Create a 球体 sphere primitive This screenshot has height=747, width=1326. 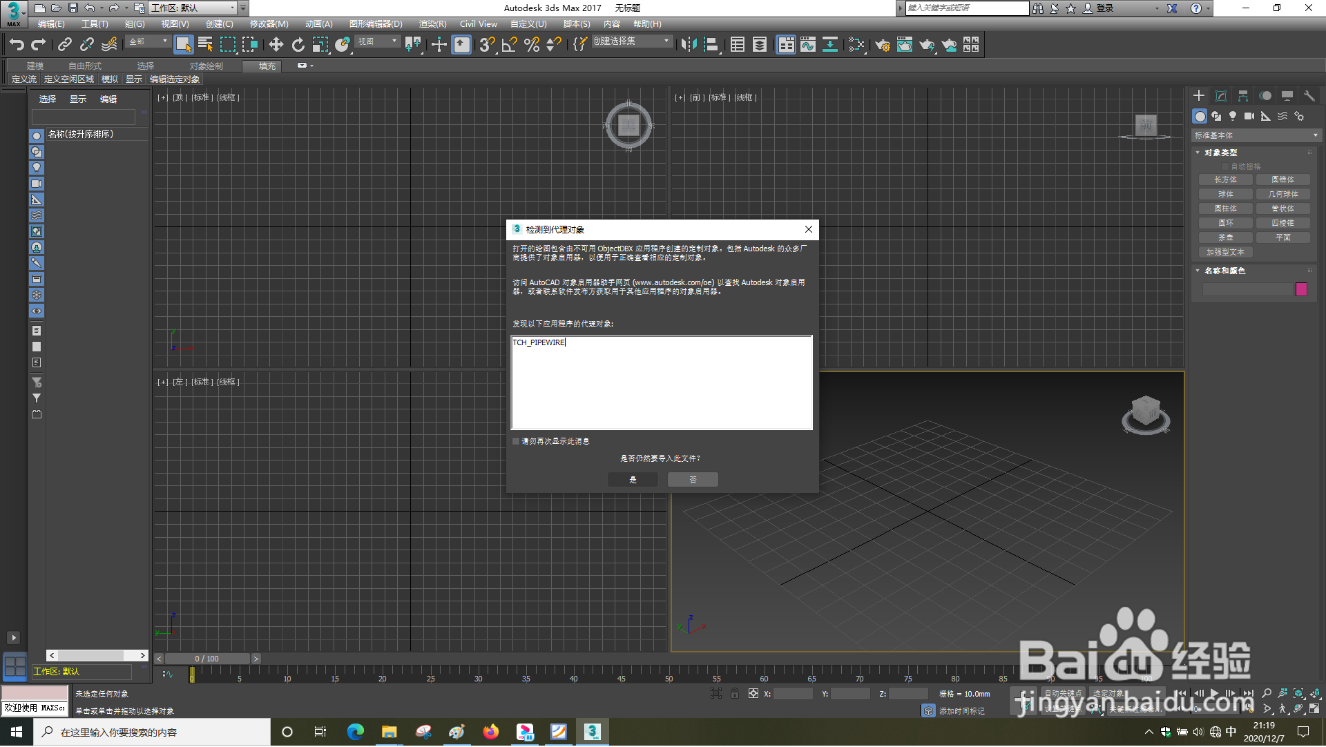point(1226,194)
